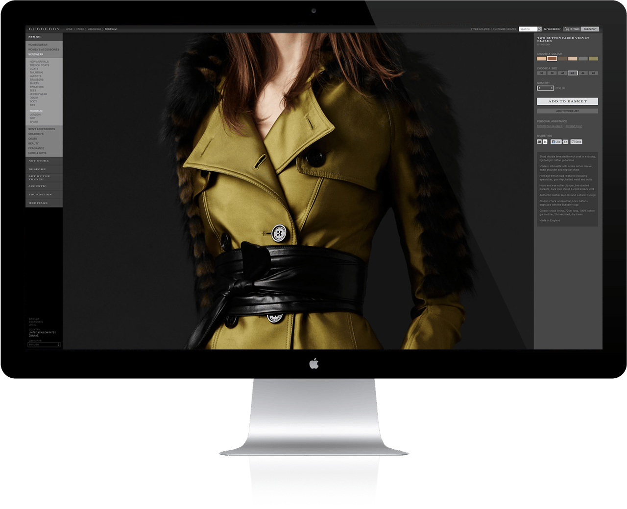Go to the Heritage section
Image resolution: width=627 pixels, height=509 pixels.
tap(38, 203)
